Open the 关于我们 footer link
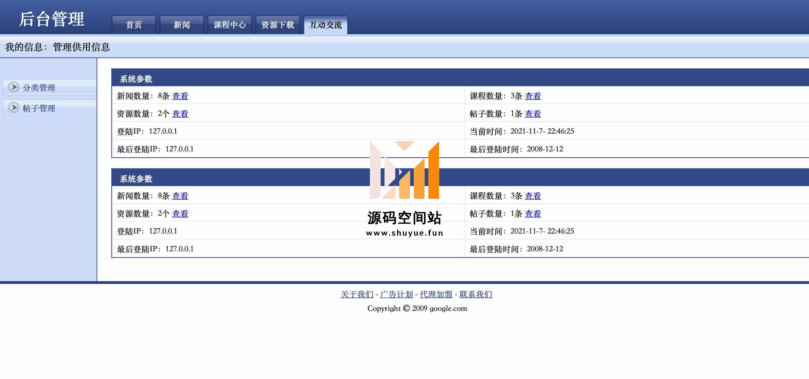 point(357,295)
